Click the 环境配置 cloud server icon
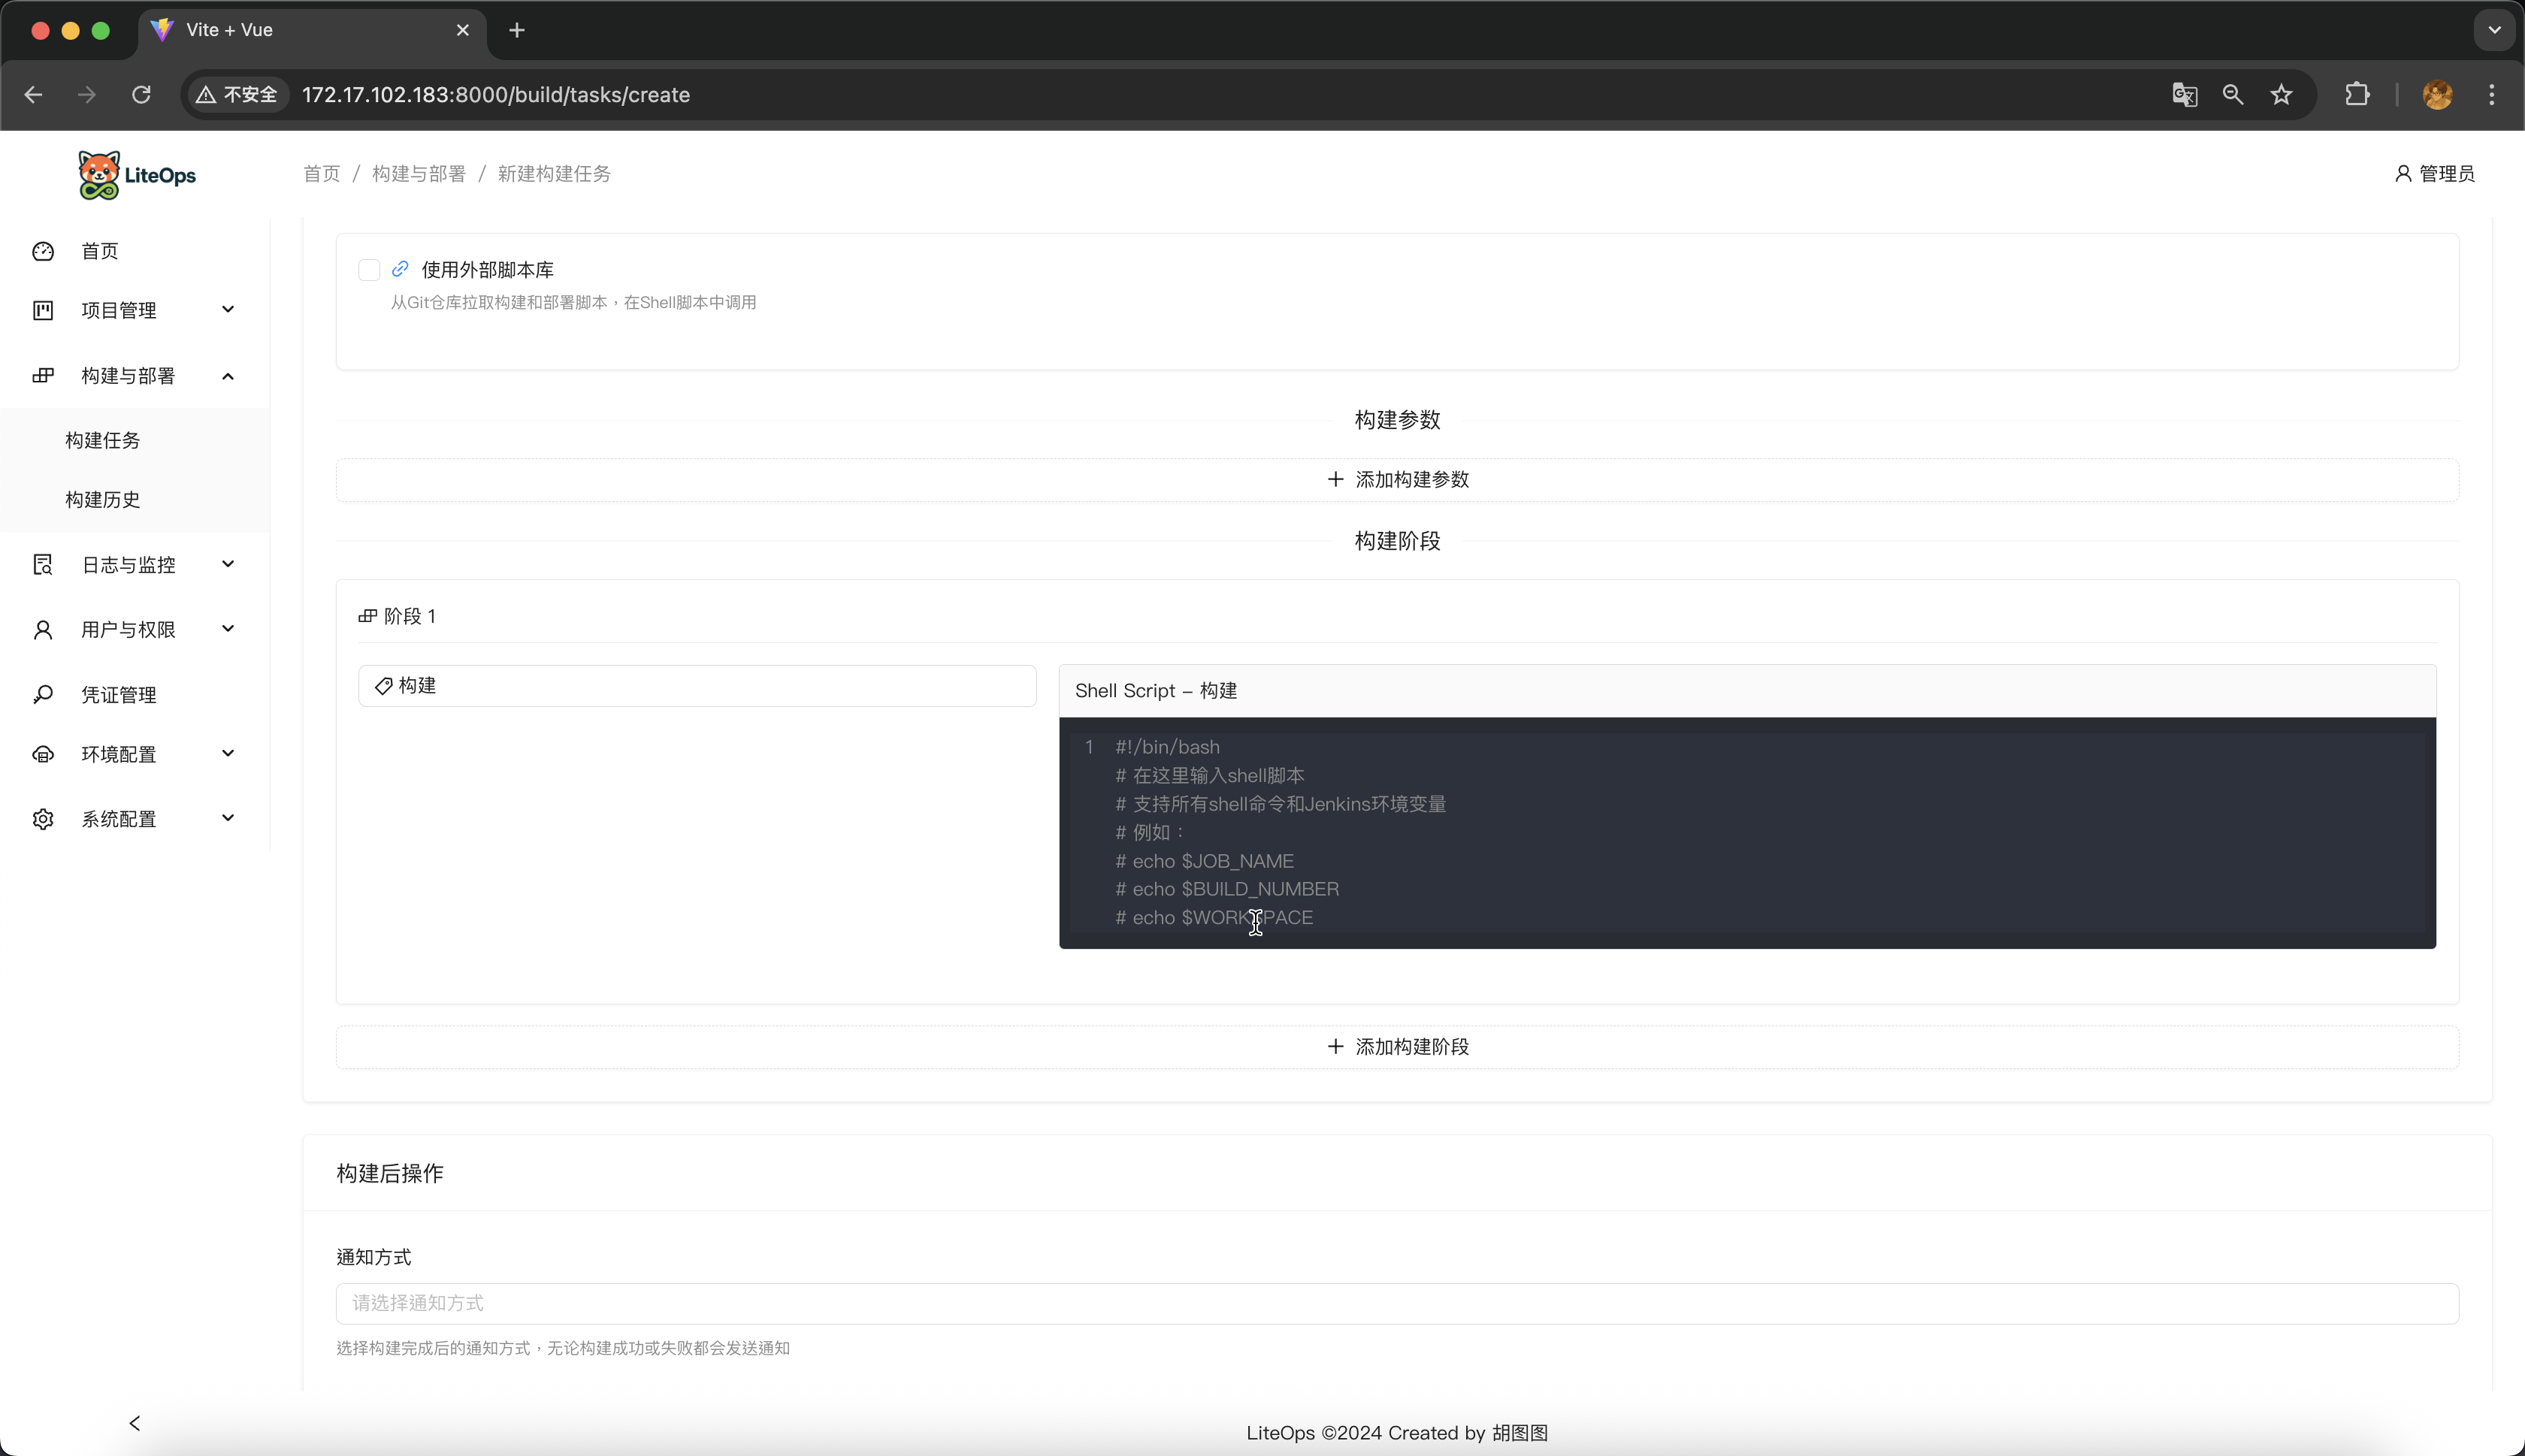This screenshot has width=2525, height=1456. click(43, 754)
